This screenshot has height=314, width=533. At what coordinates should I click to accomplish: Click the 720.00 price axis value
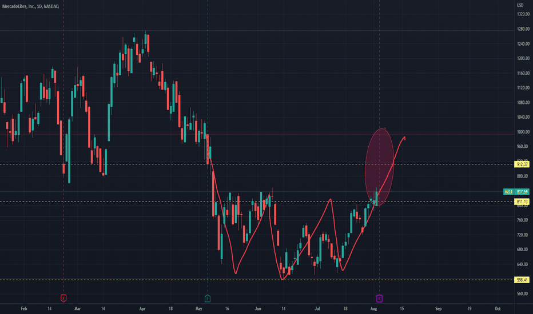[x=523, y=235]
